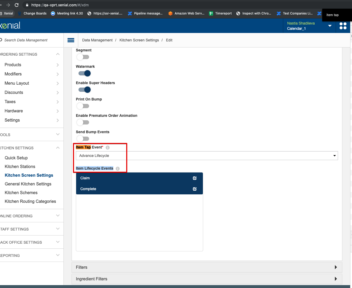352x288 pixels.
Task: Reload the page with browser refresh icon
Action: [17, 5]
